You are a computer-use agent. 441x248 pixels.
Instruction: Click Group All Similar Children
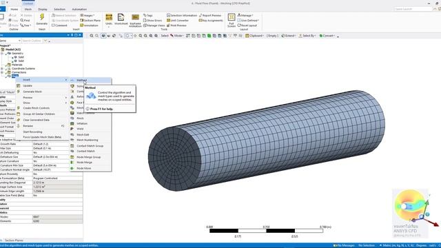pyautogui.click(x=41, y=114)
